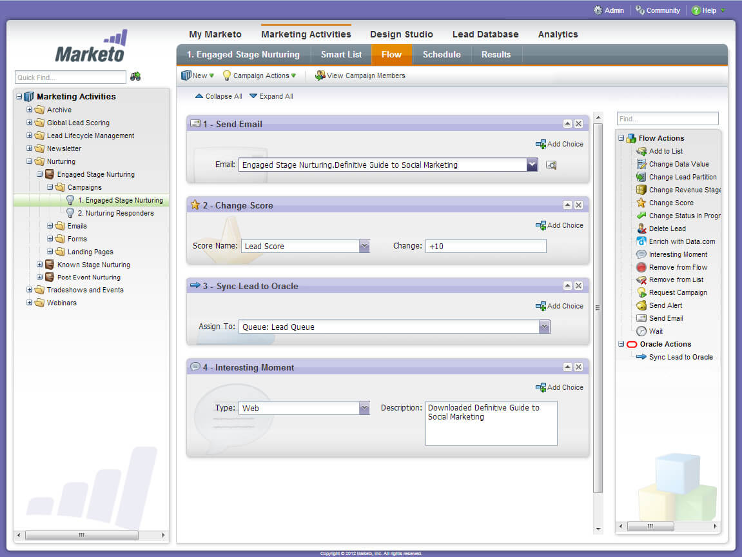Switch to the Results tab

[x=496, y=54]
